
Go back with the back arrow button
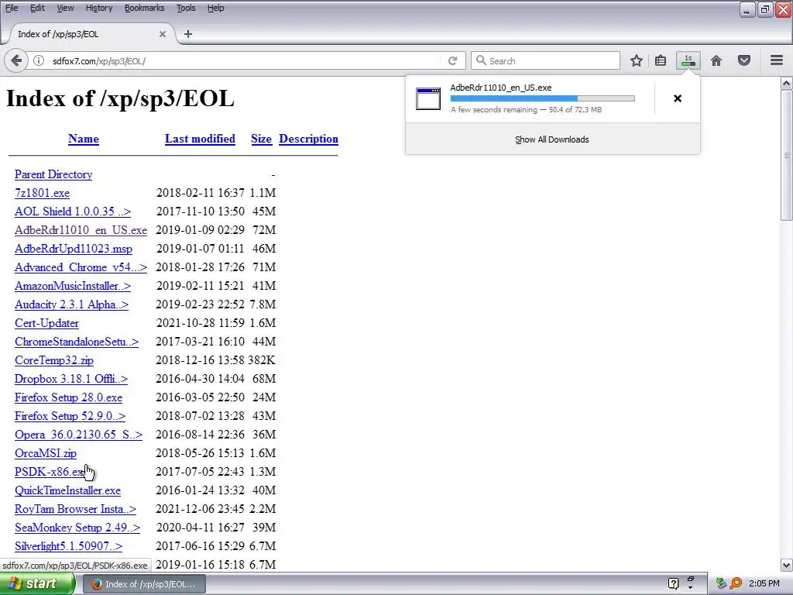pyautogui.click(x=16, y=60)
